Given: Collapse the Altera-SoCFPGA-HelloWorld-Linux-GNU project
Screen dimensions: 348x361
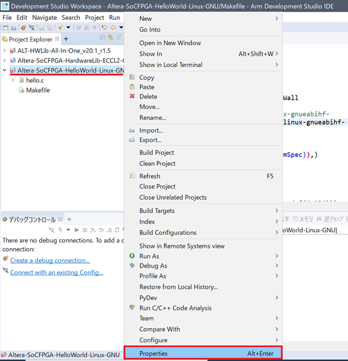Looking at the screenshot, I should click(5, 70).
